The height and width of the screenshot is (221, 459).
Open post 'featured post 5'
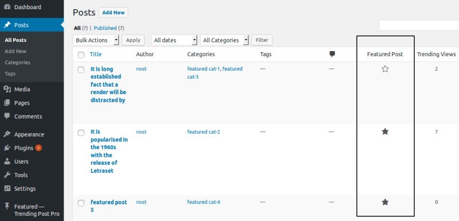point(108,206)
